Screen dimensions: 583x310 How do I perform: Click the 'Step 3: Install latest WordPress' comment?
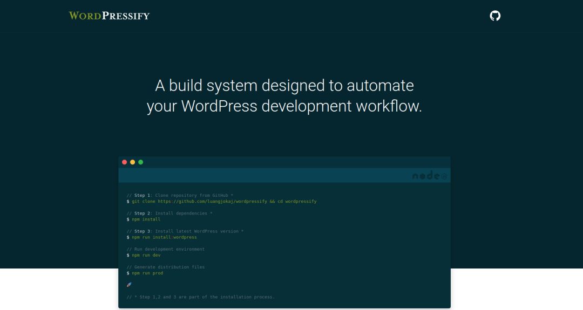[x=185, y=231]
